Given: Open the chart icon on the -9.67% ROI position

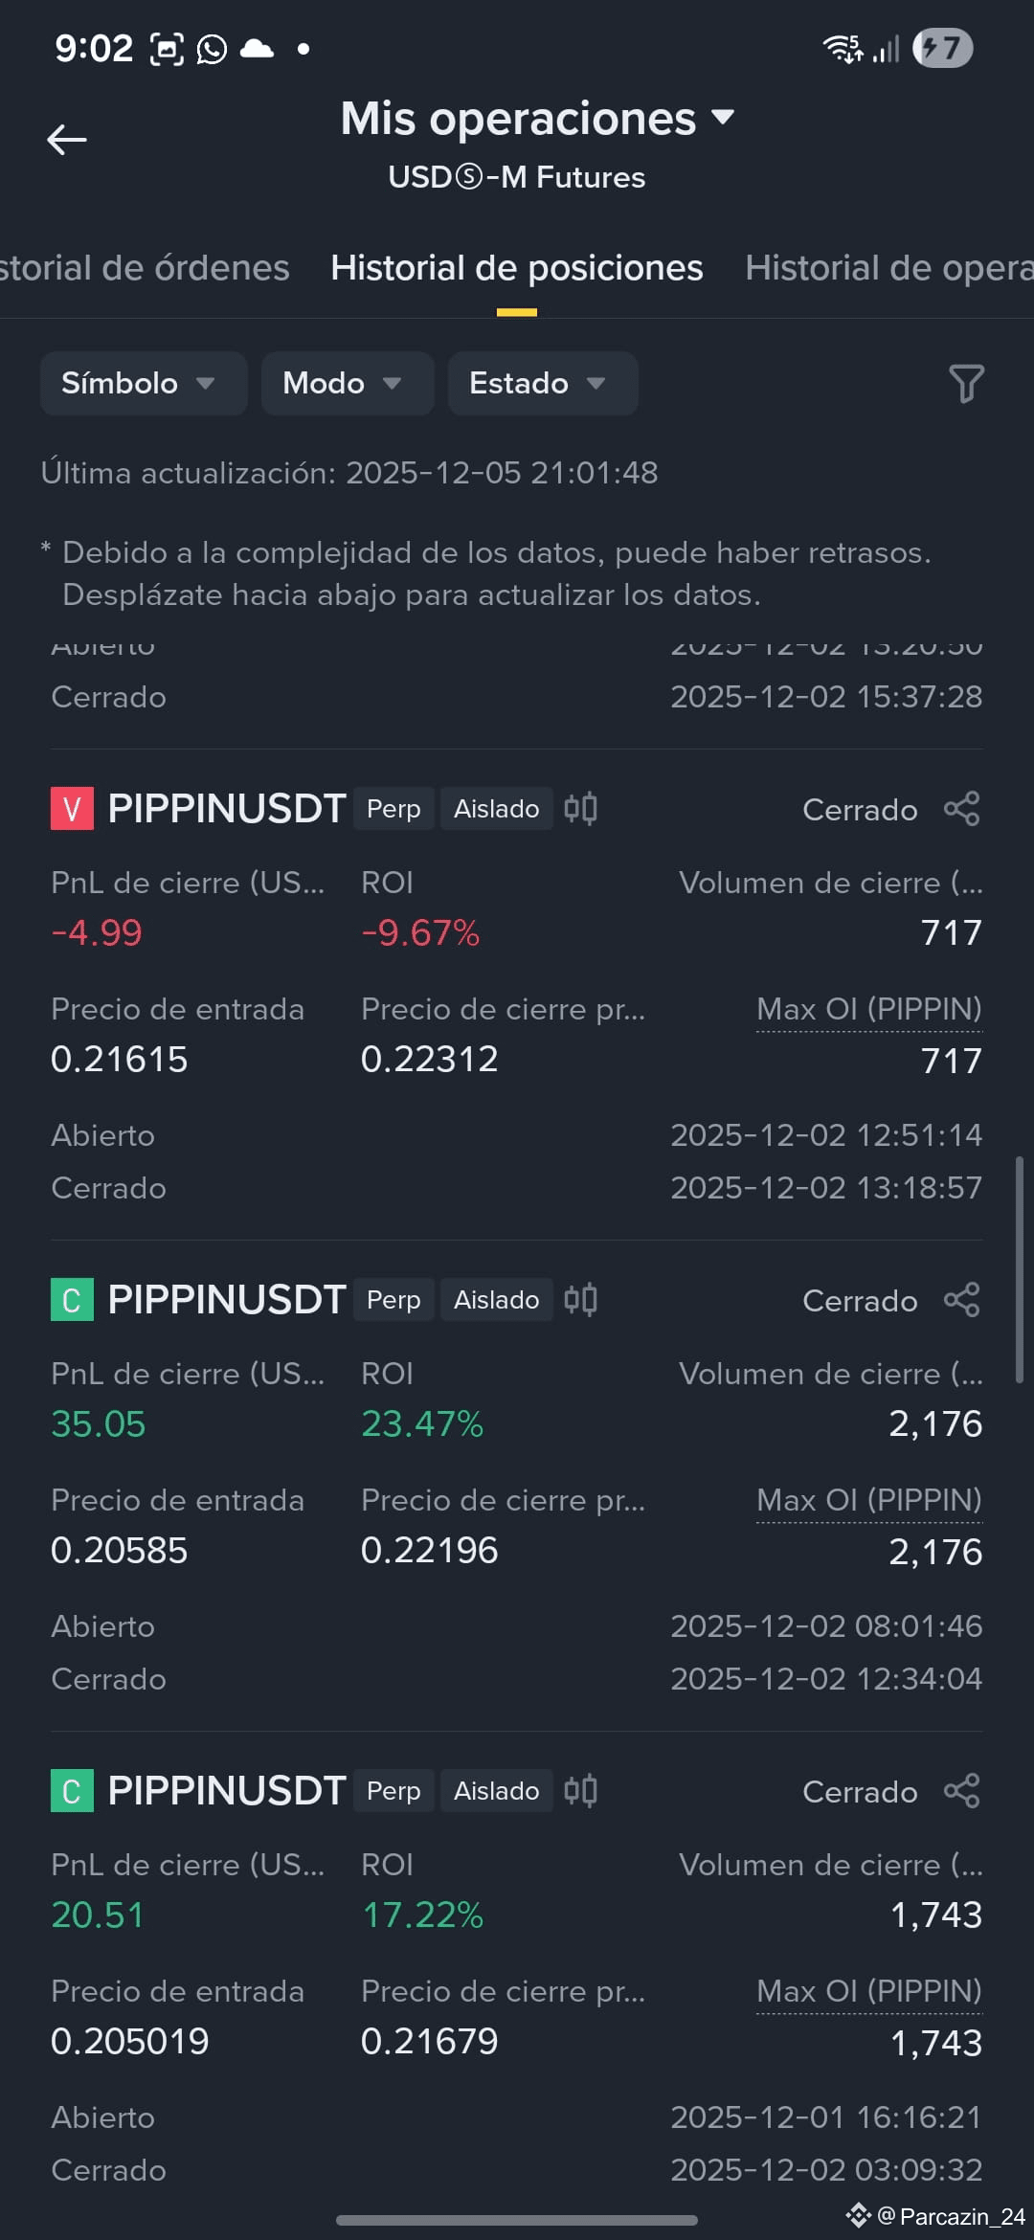Looking at the screenshot, I should point(580,809).
